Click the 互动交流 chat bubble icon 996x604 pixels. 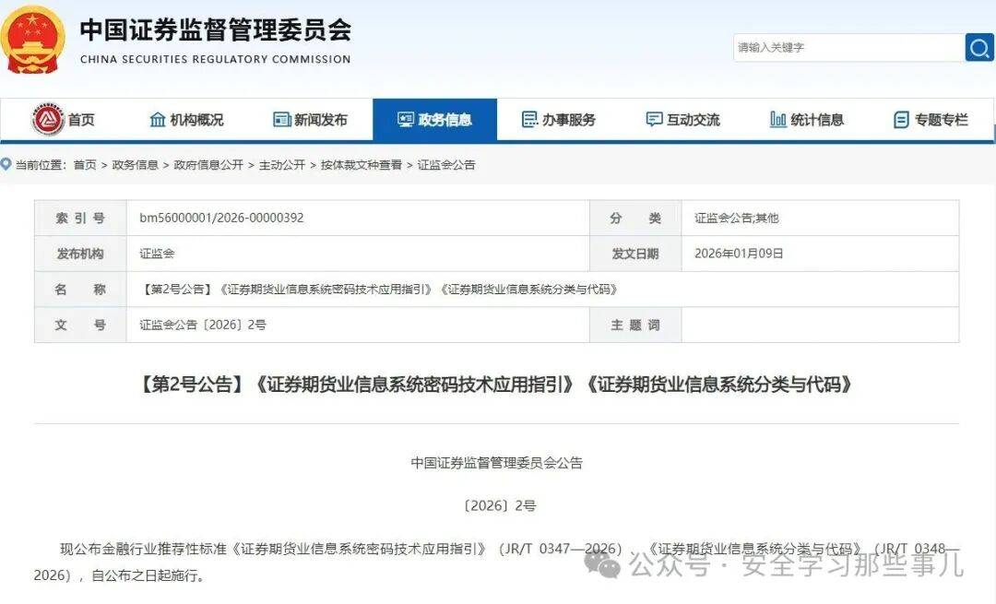pyautogui.click(x=654, y=120)
